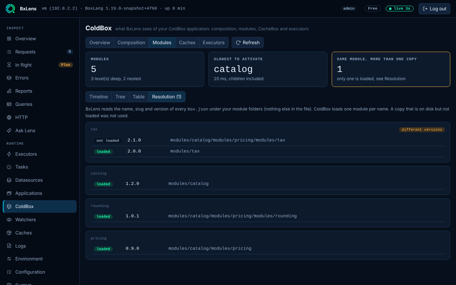Open ColdBox in the sidebar

tap(40, 206)
